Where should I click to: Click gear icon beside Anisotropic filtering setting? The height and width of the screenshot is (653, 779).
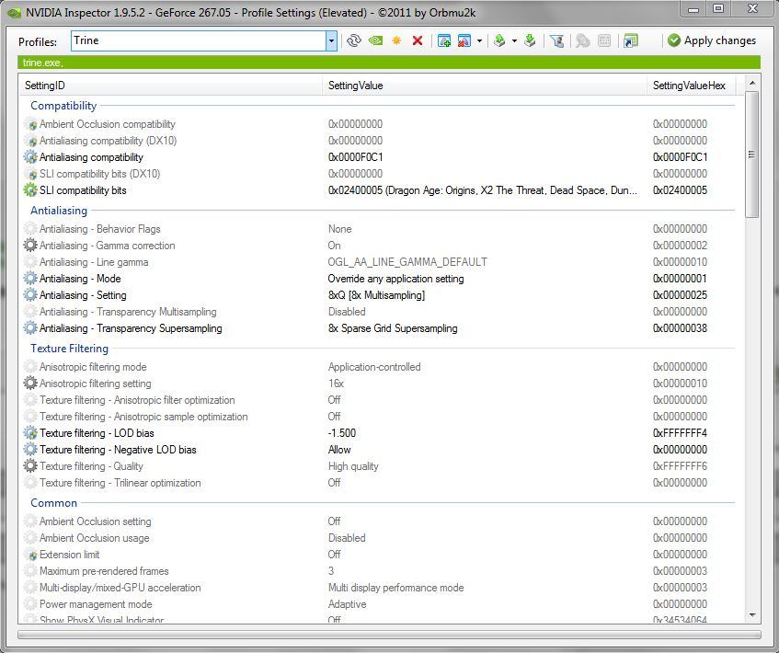[30, 384]
